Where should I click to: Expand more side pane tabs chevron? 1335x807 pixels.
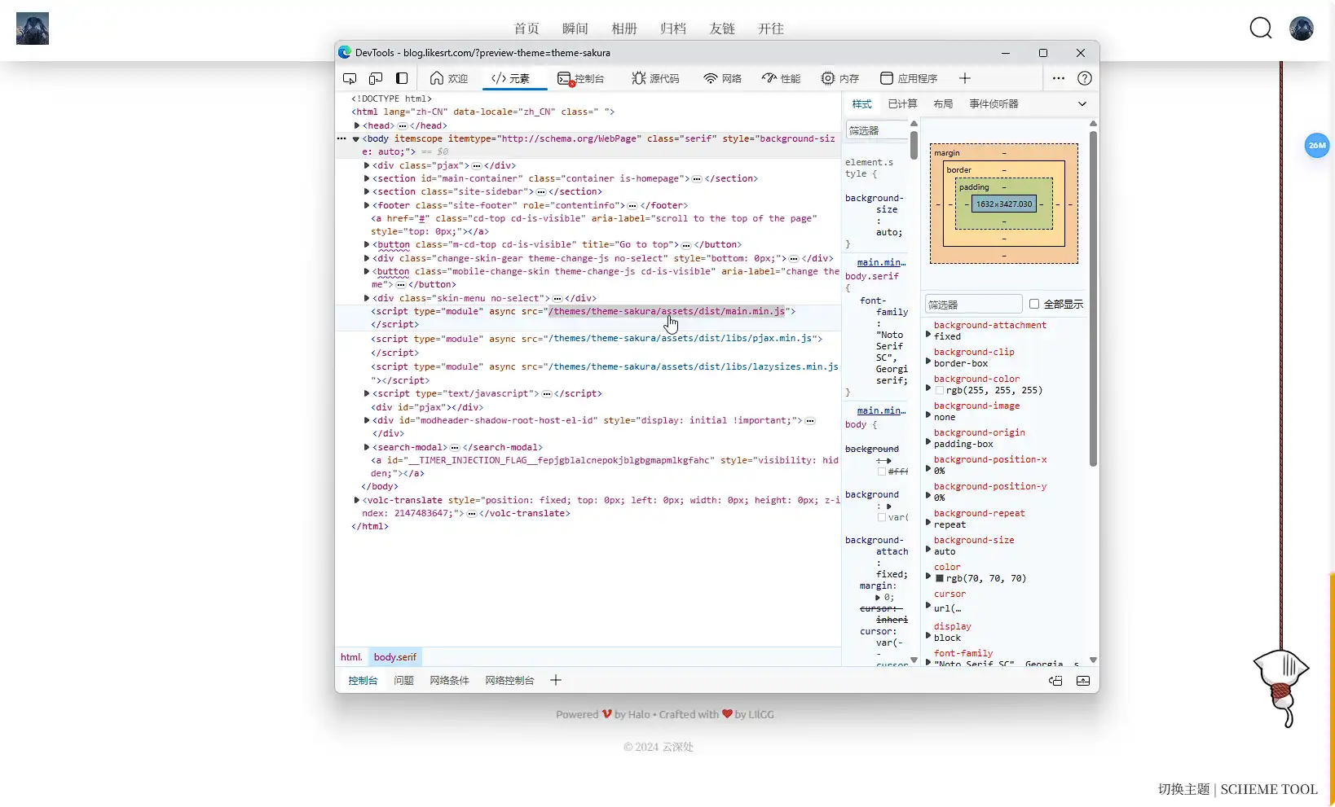(1082, 104)
